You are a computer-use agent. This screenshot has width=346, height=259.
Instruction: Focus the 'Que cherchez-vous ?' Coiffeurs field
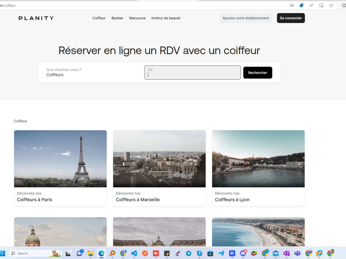click(x=93, y=73)
